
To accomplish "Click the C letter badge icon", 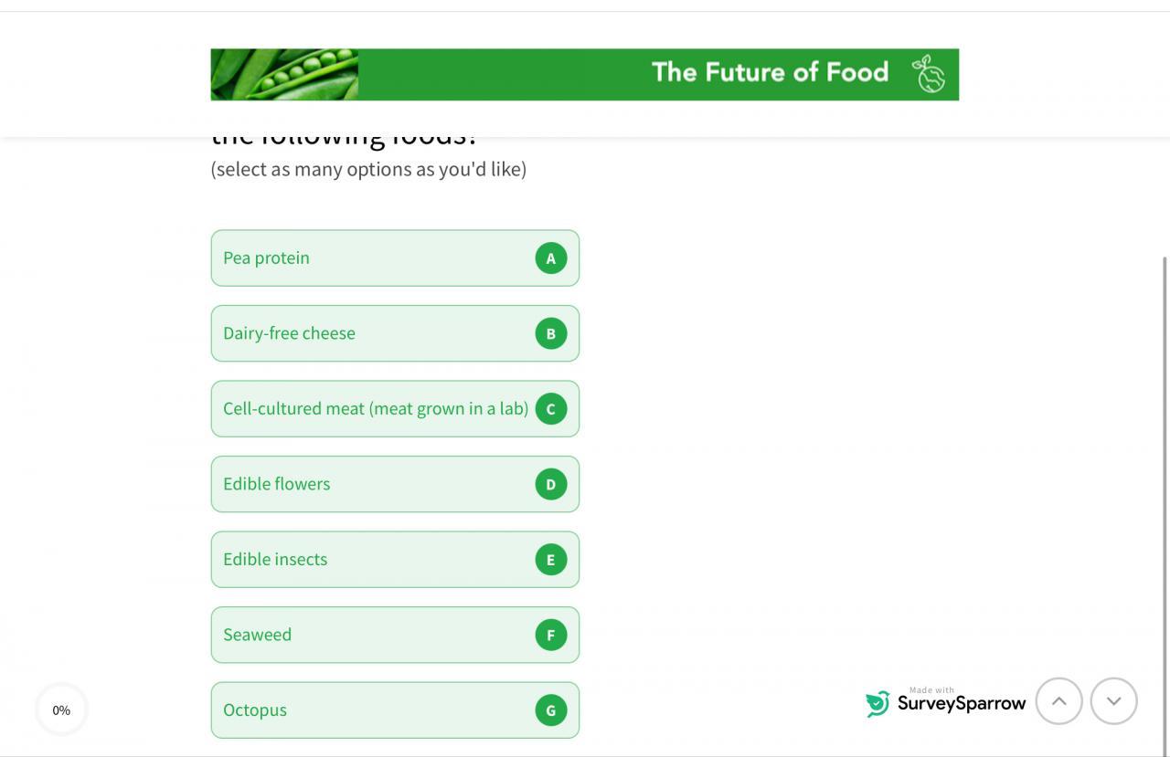I will click(x=551, y=409).
